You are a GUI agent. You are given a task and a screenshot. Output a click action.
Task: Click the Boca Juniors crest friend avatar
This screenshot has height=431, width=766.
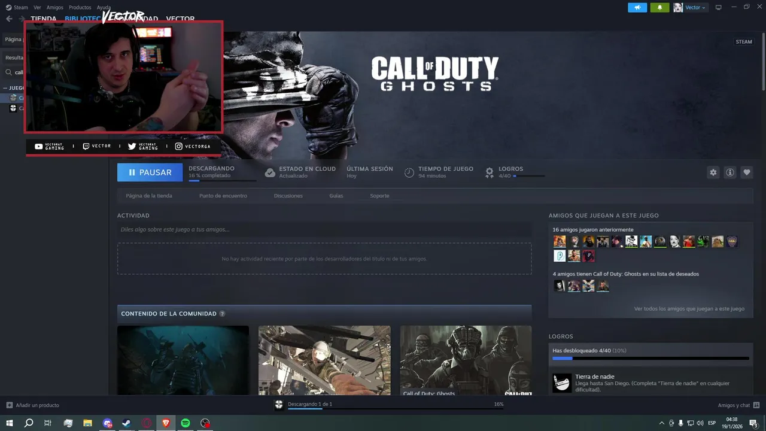[732, 241]
